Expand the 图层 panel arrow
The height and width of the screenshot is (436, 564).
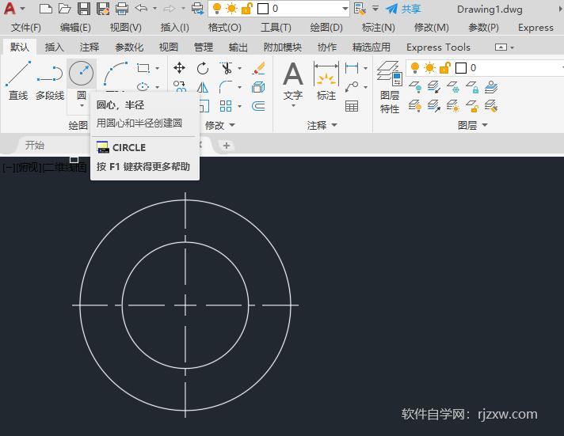tap(485, 125)
